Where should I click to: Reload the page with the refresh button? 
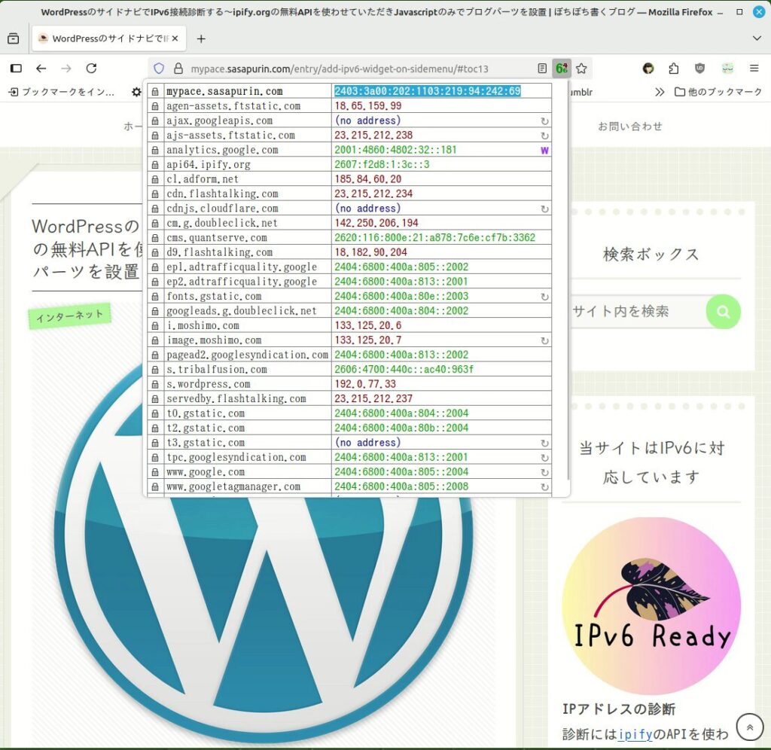[91, 69]
